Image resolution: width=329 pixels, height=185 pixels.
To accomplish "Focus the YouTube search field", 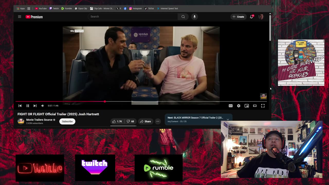I will (x=133, y=17).
